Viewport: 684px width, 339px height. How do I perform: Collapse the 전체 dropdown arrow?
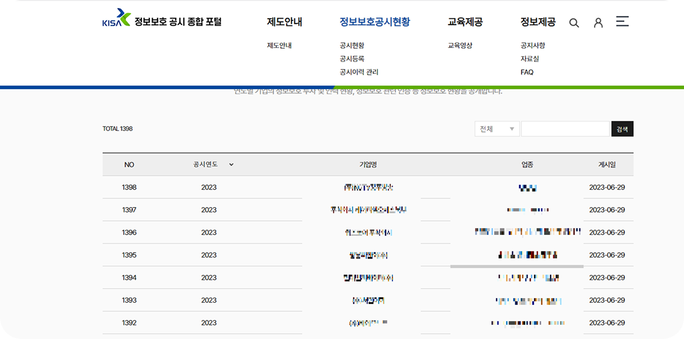pyautogui.click(x=513, y=129)
